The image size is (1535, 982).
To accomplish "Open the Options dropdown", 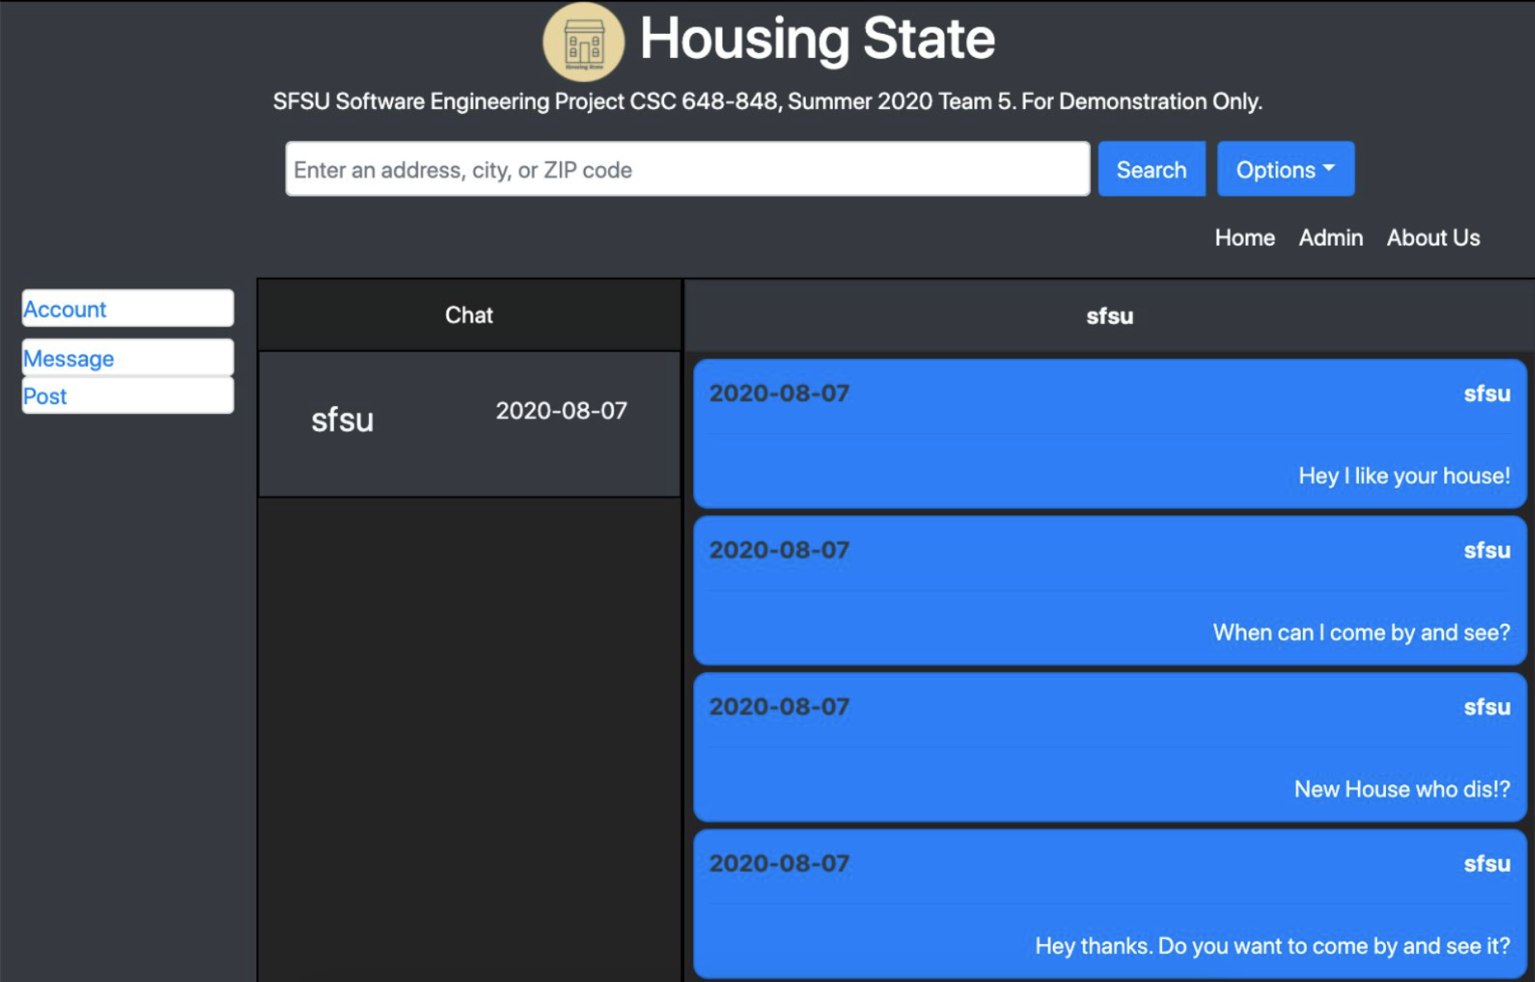I will (x=1285, y=169).
